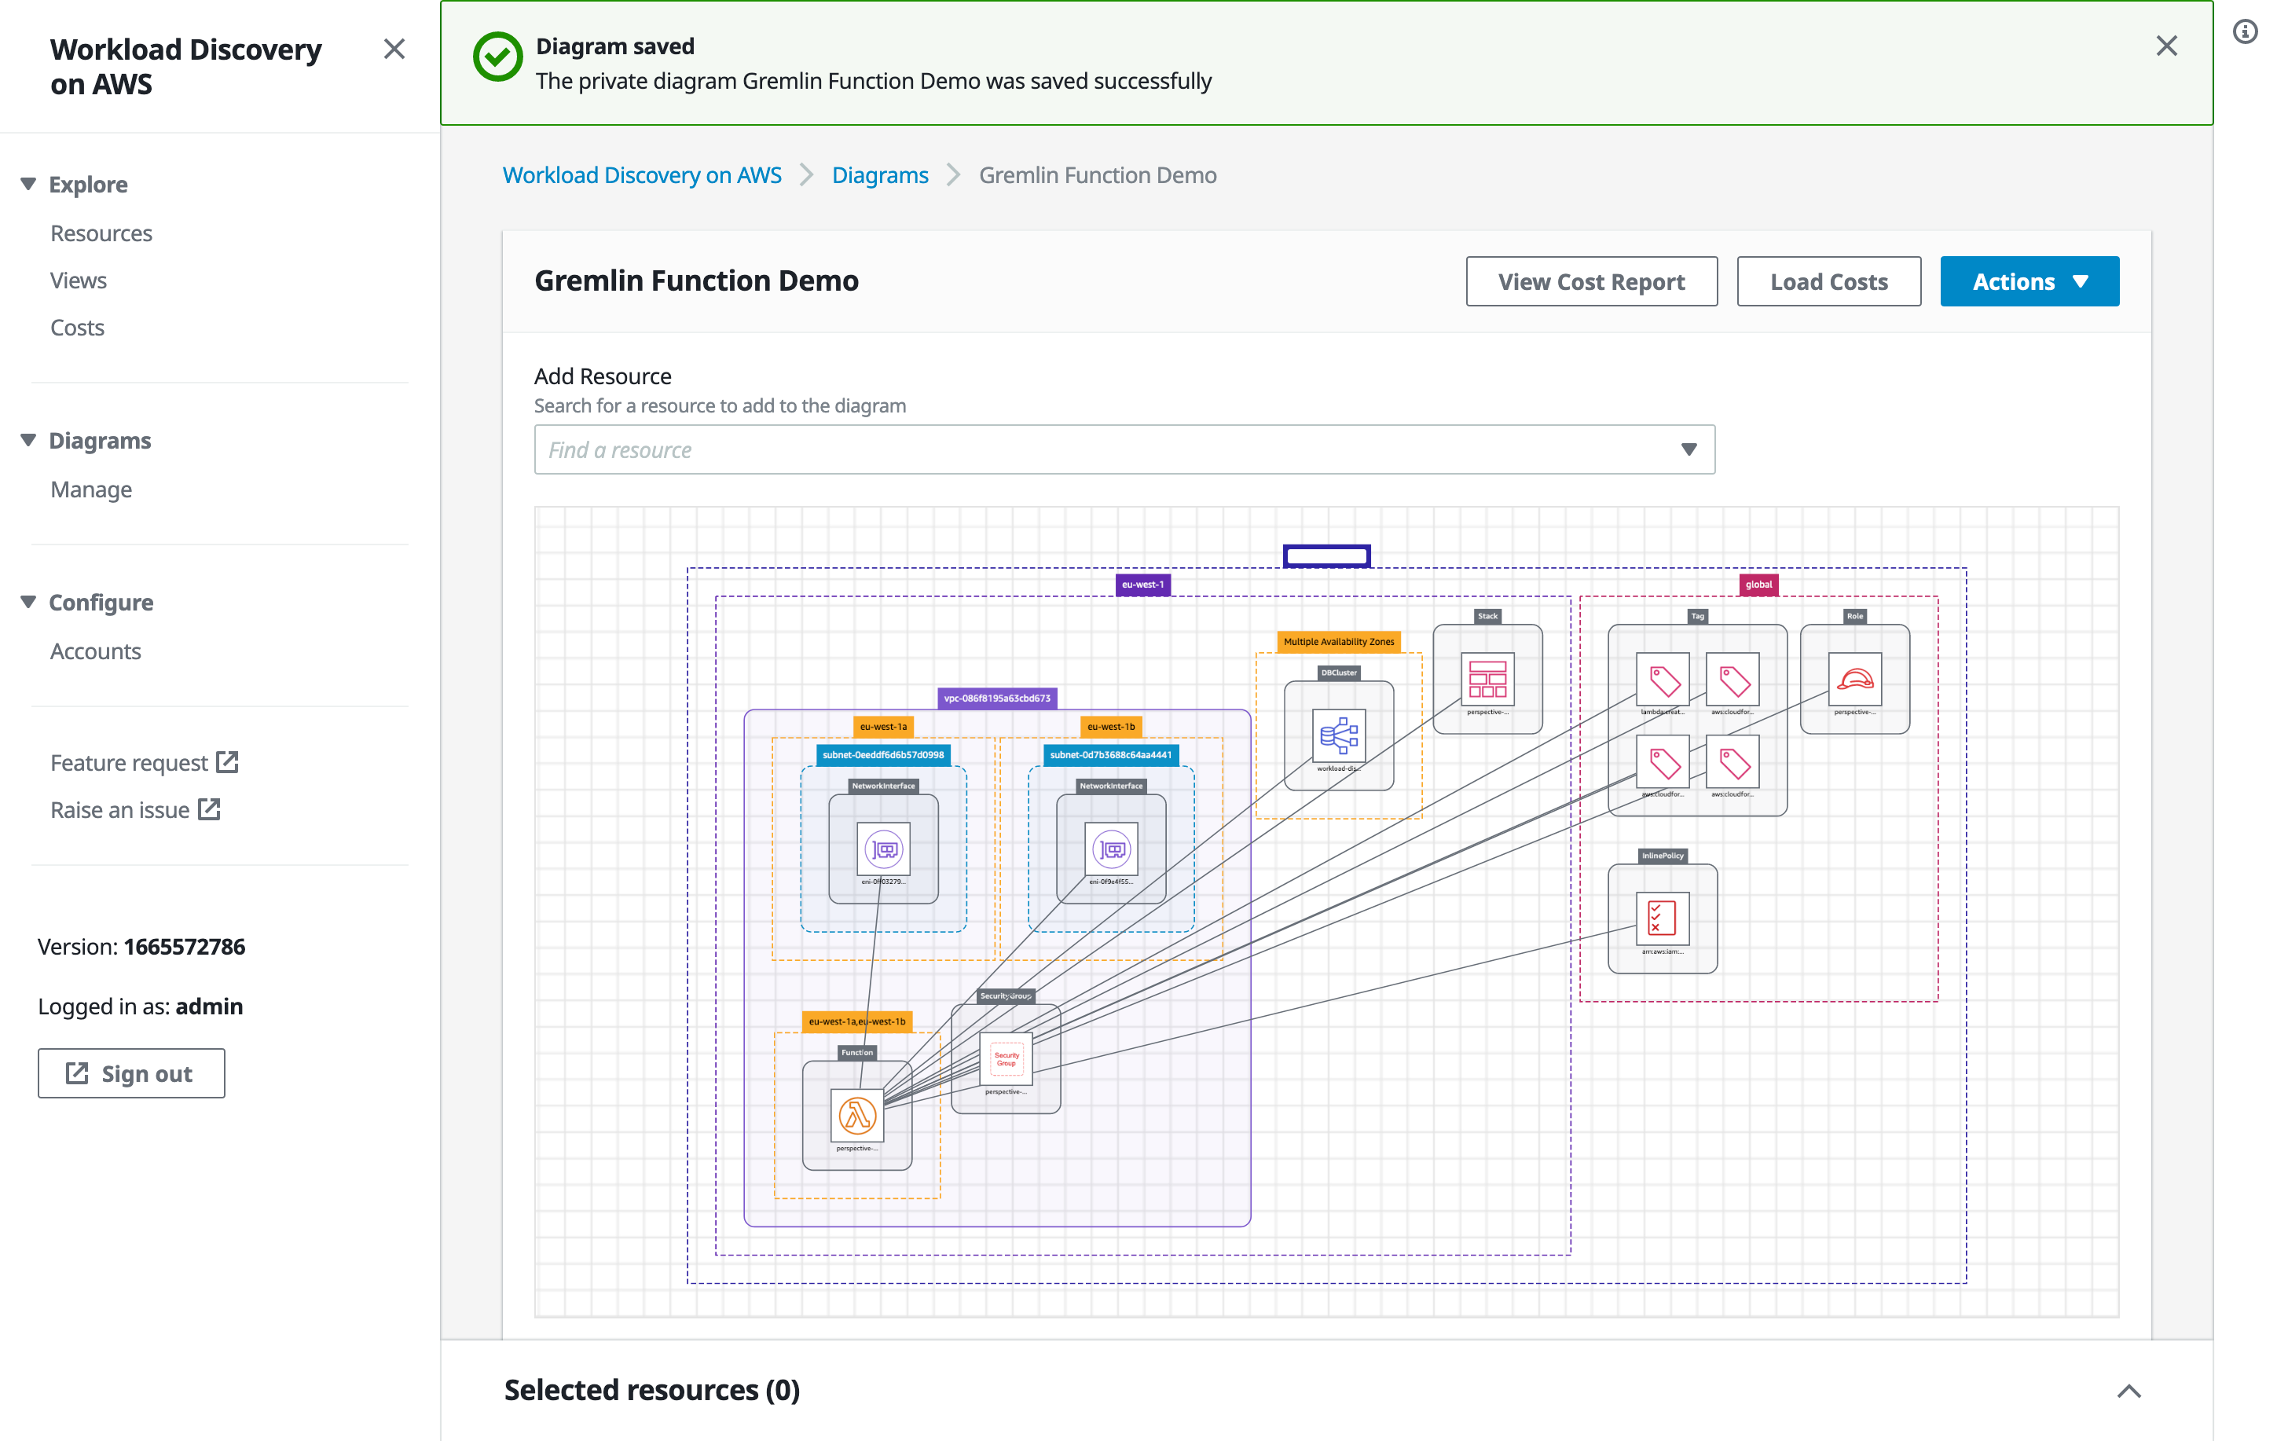This screenshot has height=1441, width=2277.
Task: Click the global region label
Action: tap(1758, 585)
